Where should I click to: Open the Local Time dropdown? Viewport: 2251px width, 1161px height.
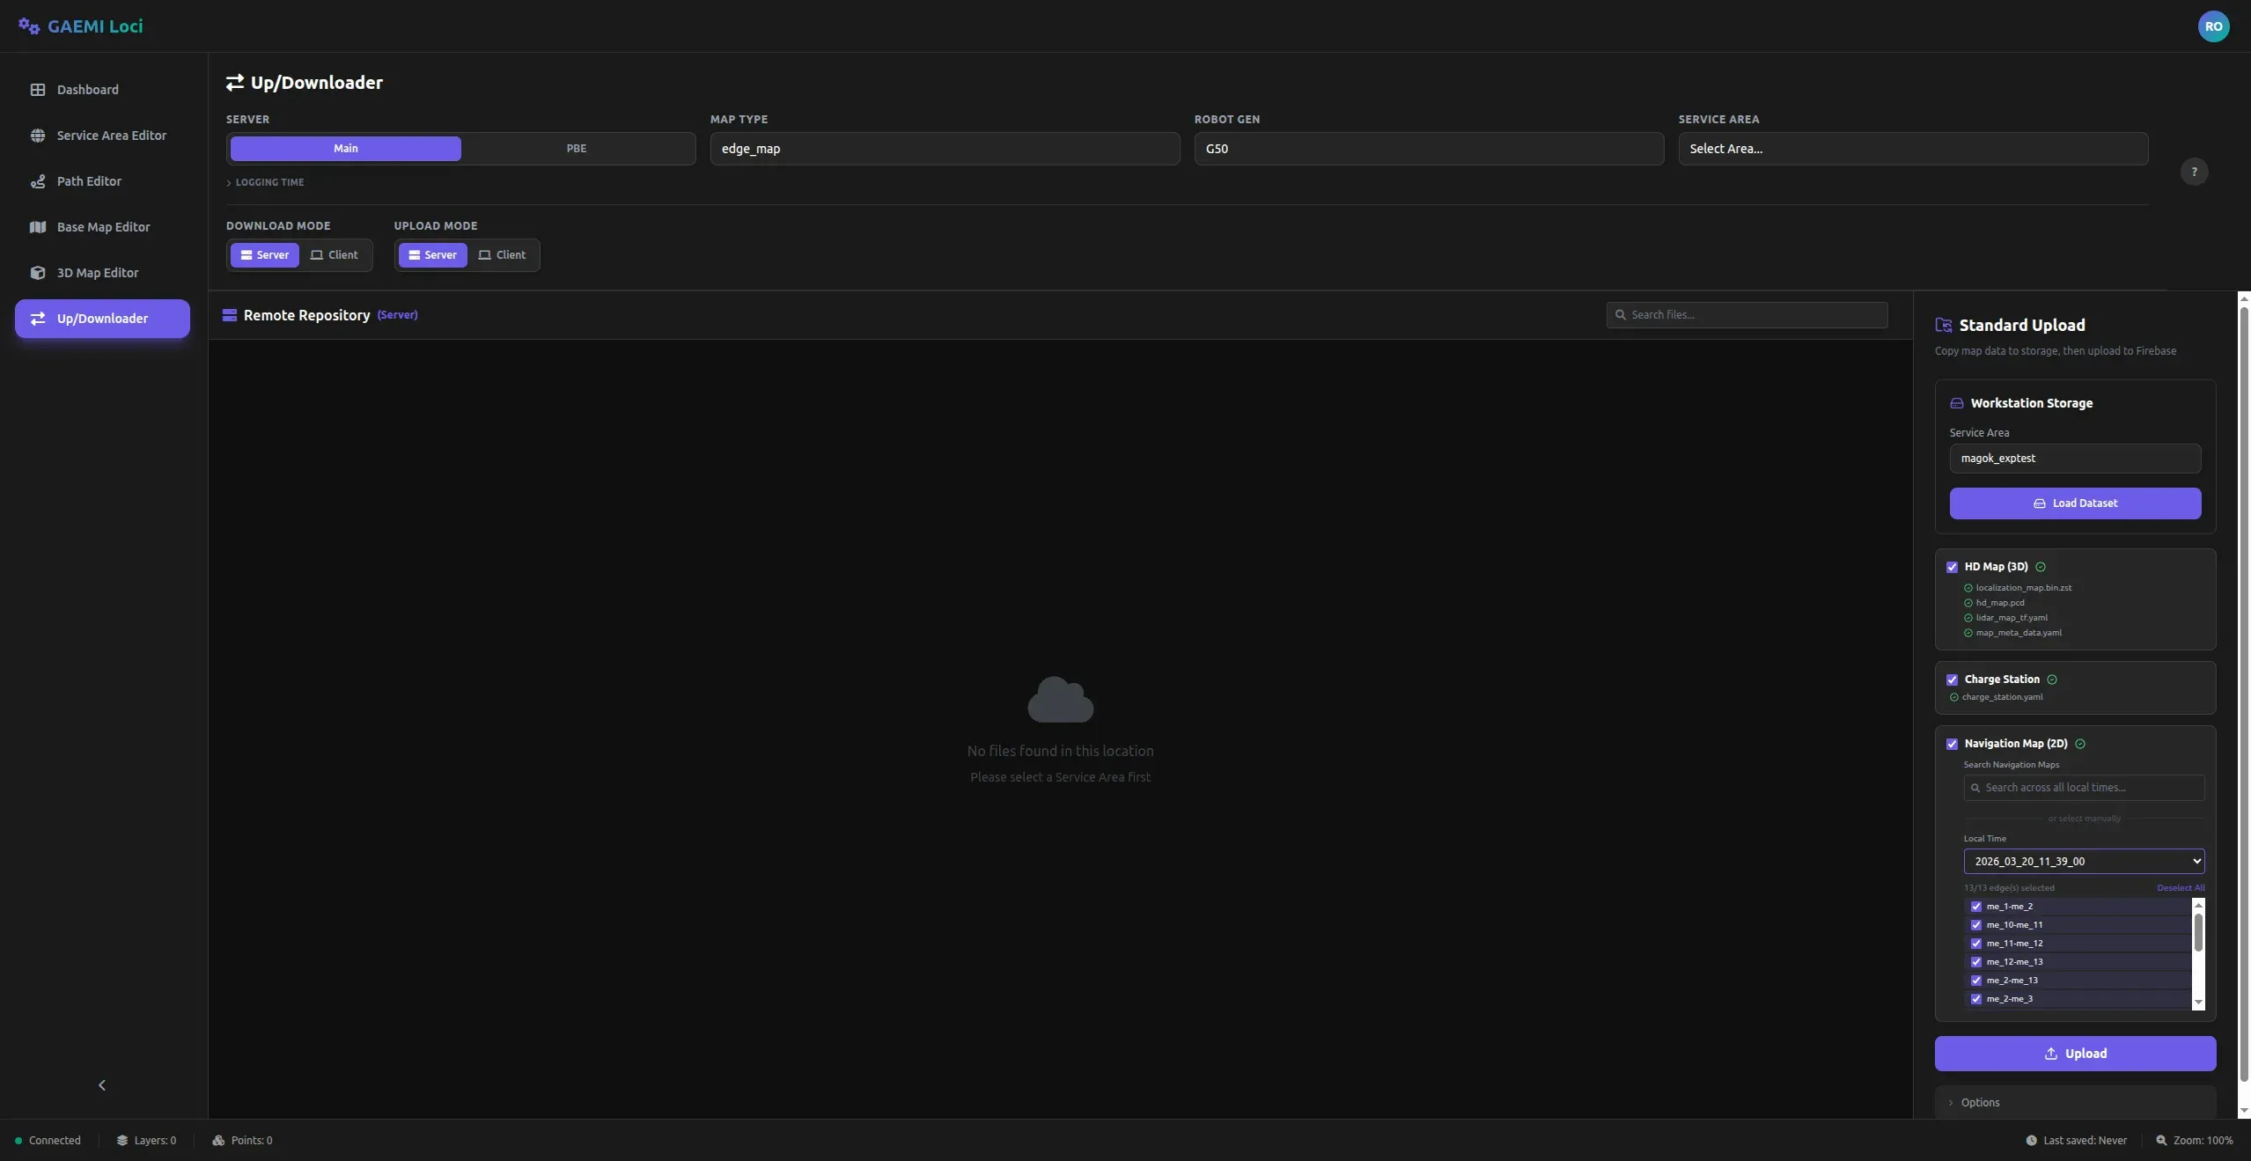[2083, 861]
